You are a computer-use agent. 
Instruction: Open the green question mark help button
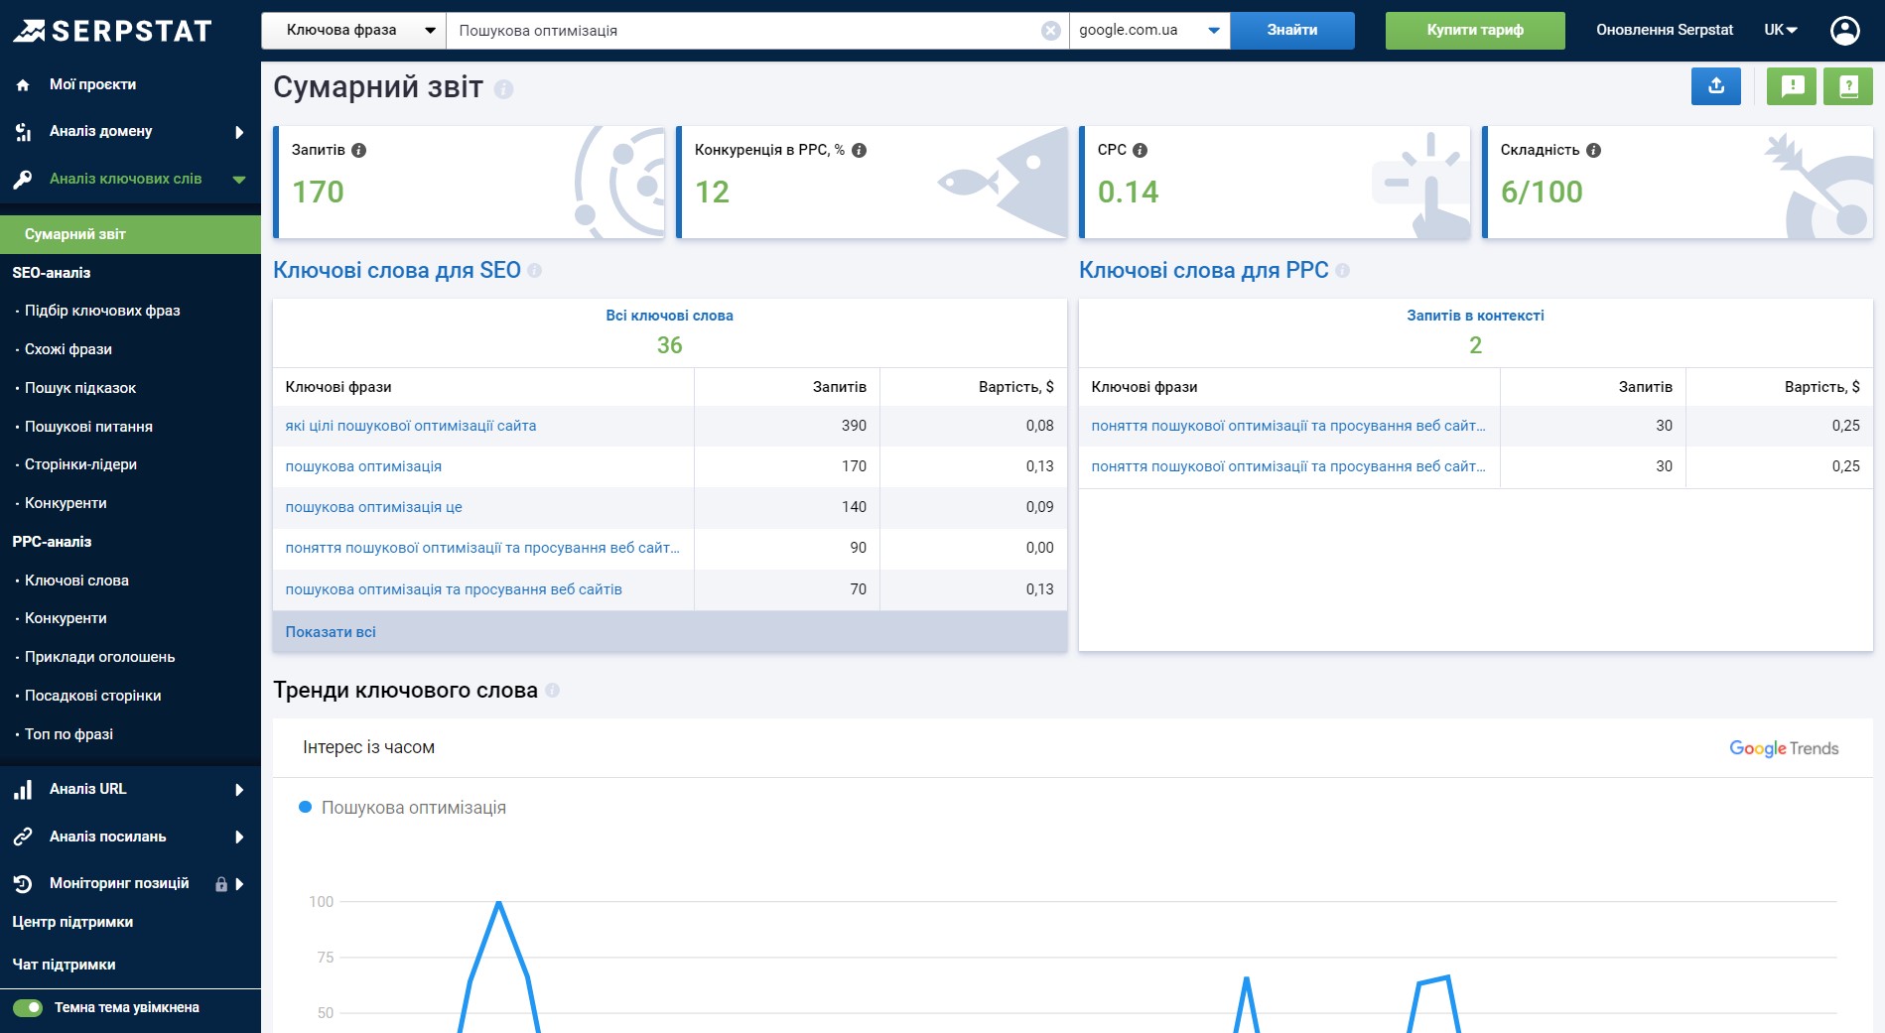point(1847,86)
